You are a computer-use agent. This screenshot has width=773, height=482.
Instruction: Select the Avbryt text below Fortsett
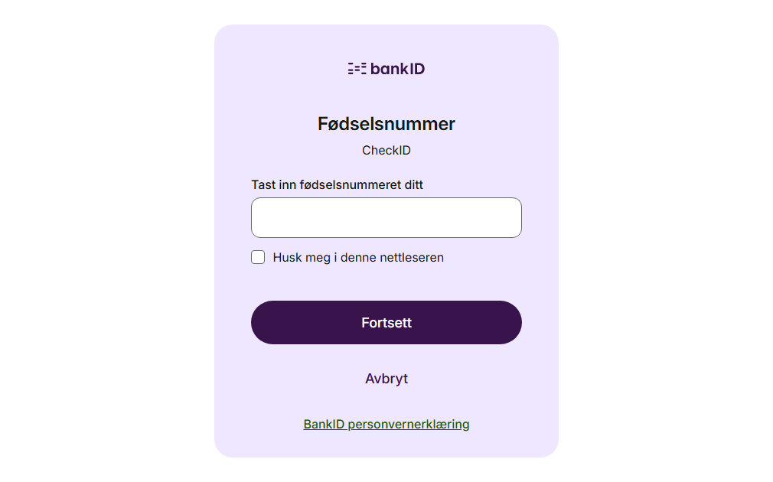pyautogui.click(x=386, y=379)
